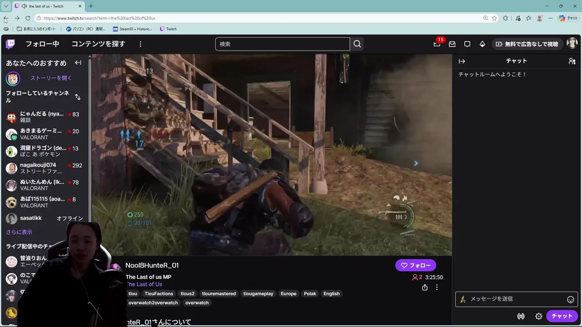Select the tlous2 tag
This screenshot has height=327, width=582.
click(187, 294)
